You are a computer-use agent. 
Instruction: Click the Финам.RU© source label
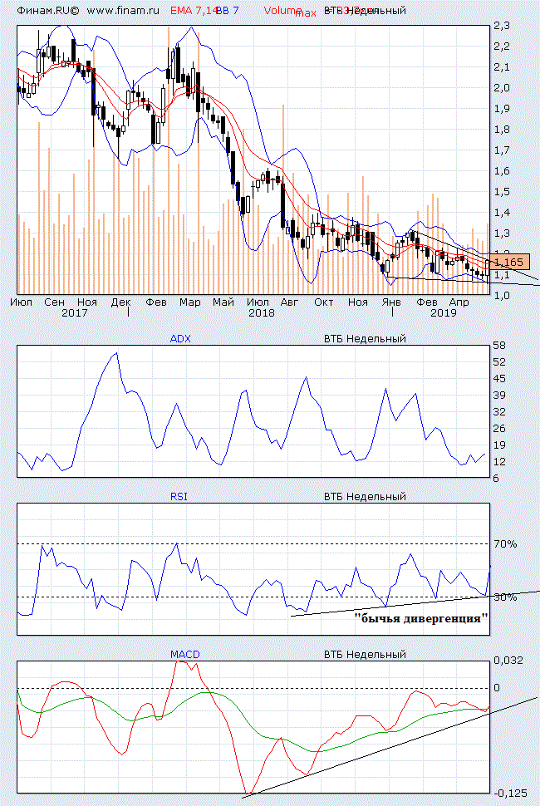pos(48,10)
